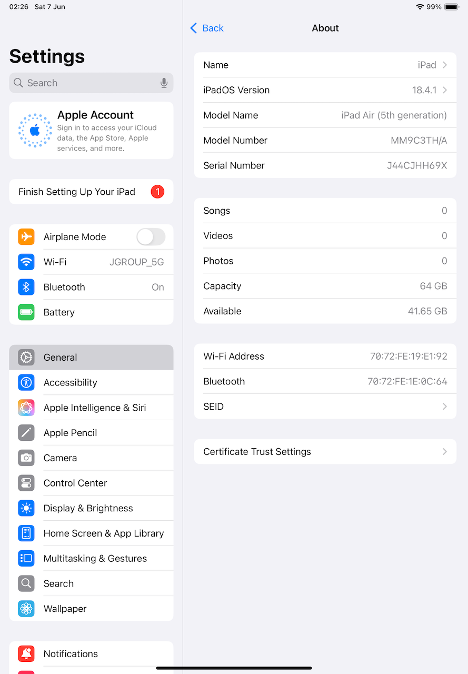Screen dimensions: 468x674
Task: Tap the Camera settings icon
Action: (26, 458)
